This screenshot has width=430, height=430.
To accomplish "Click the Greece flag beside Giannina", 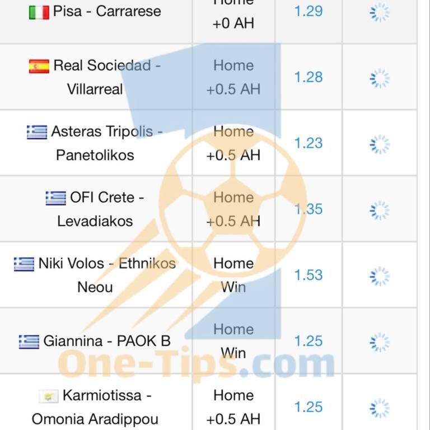I will [29, 341].
